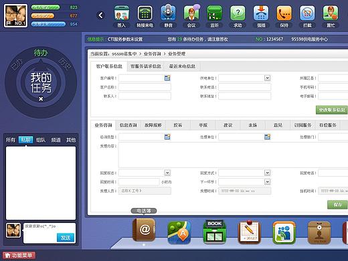This screenshot has height=261, width=348.
Task: Select 组队 chat filter tab
Action: (x=41, y=140)
